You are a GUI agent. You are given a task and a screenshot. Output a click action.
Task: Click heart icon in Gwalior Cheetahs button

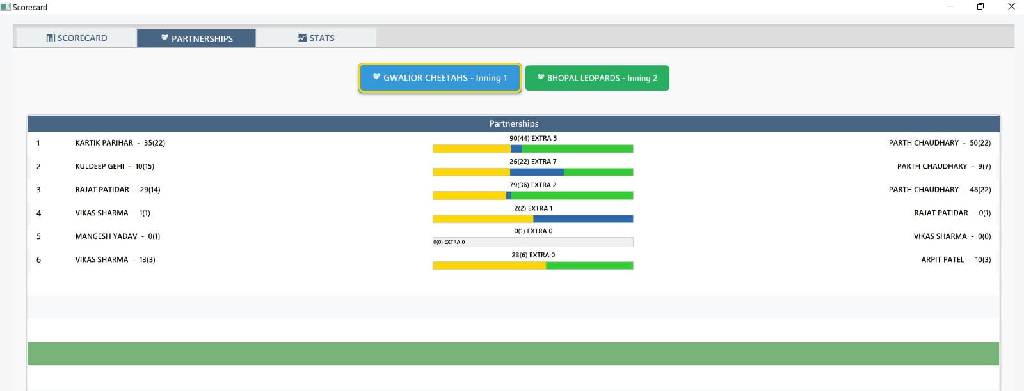click(x=376, y=77)
